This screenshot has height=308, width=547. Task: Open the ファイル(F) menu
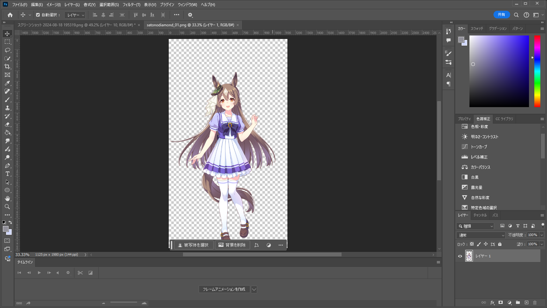click(x=20, y=5)
